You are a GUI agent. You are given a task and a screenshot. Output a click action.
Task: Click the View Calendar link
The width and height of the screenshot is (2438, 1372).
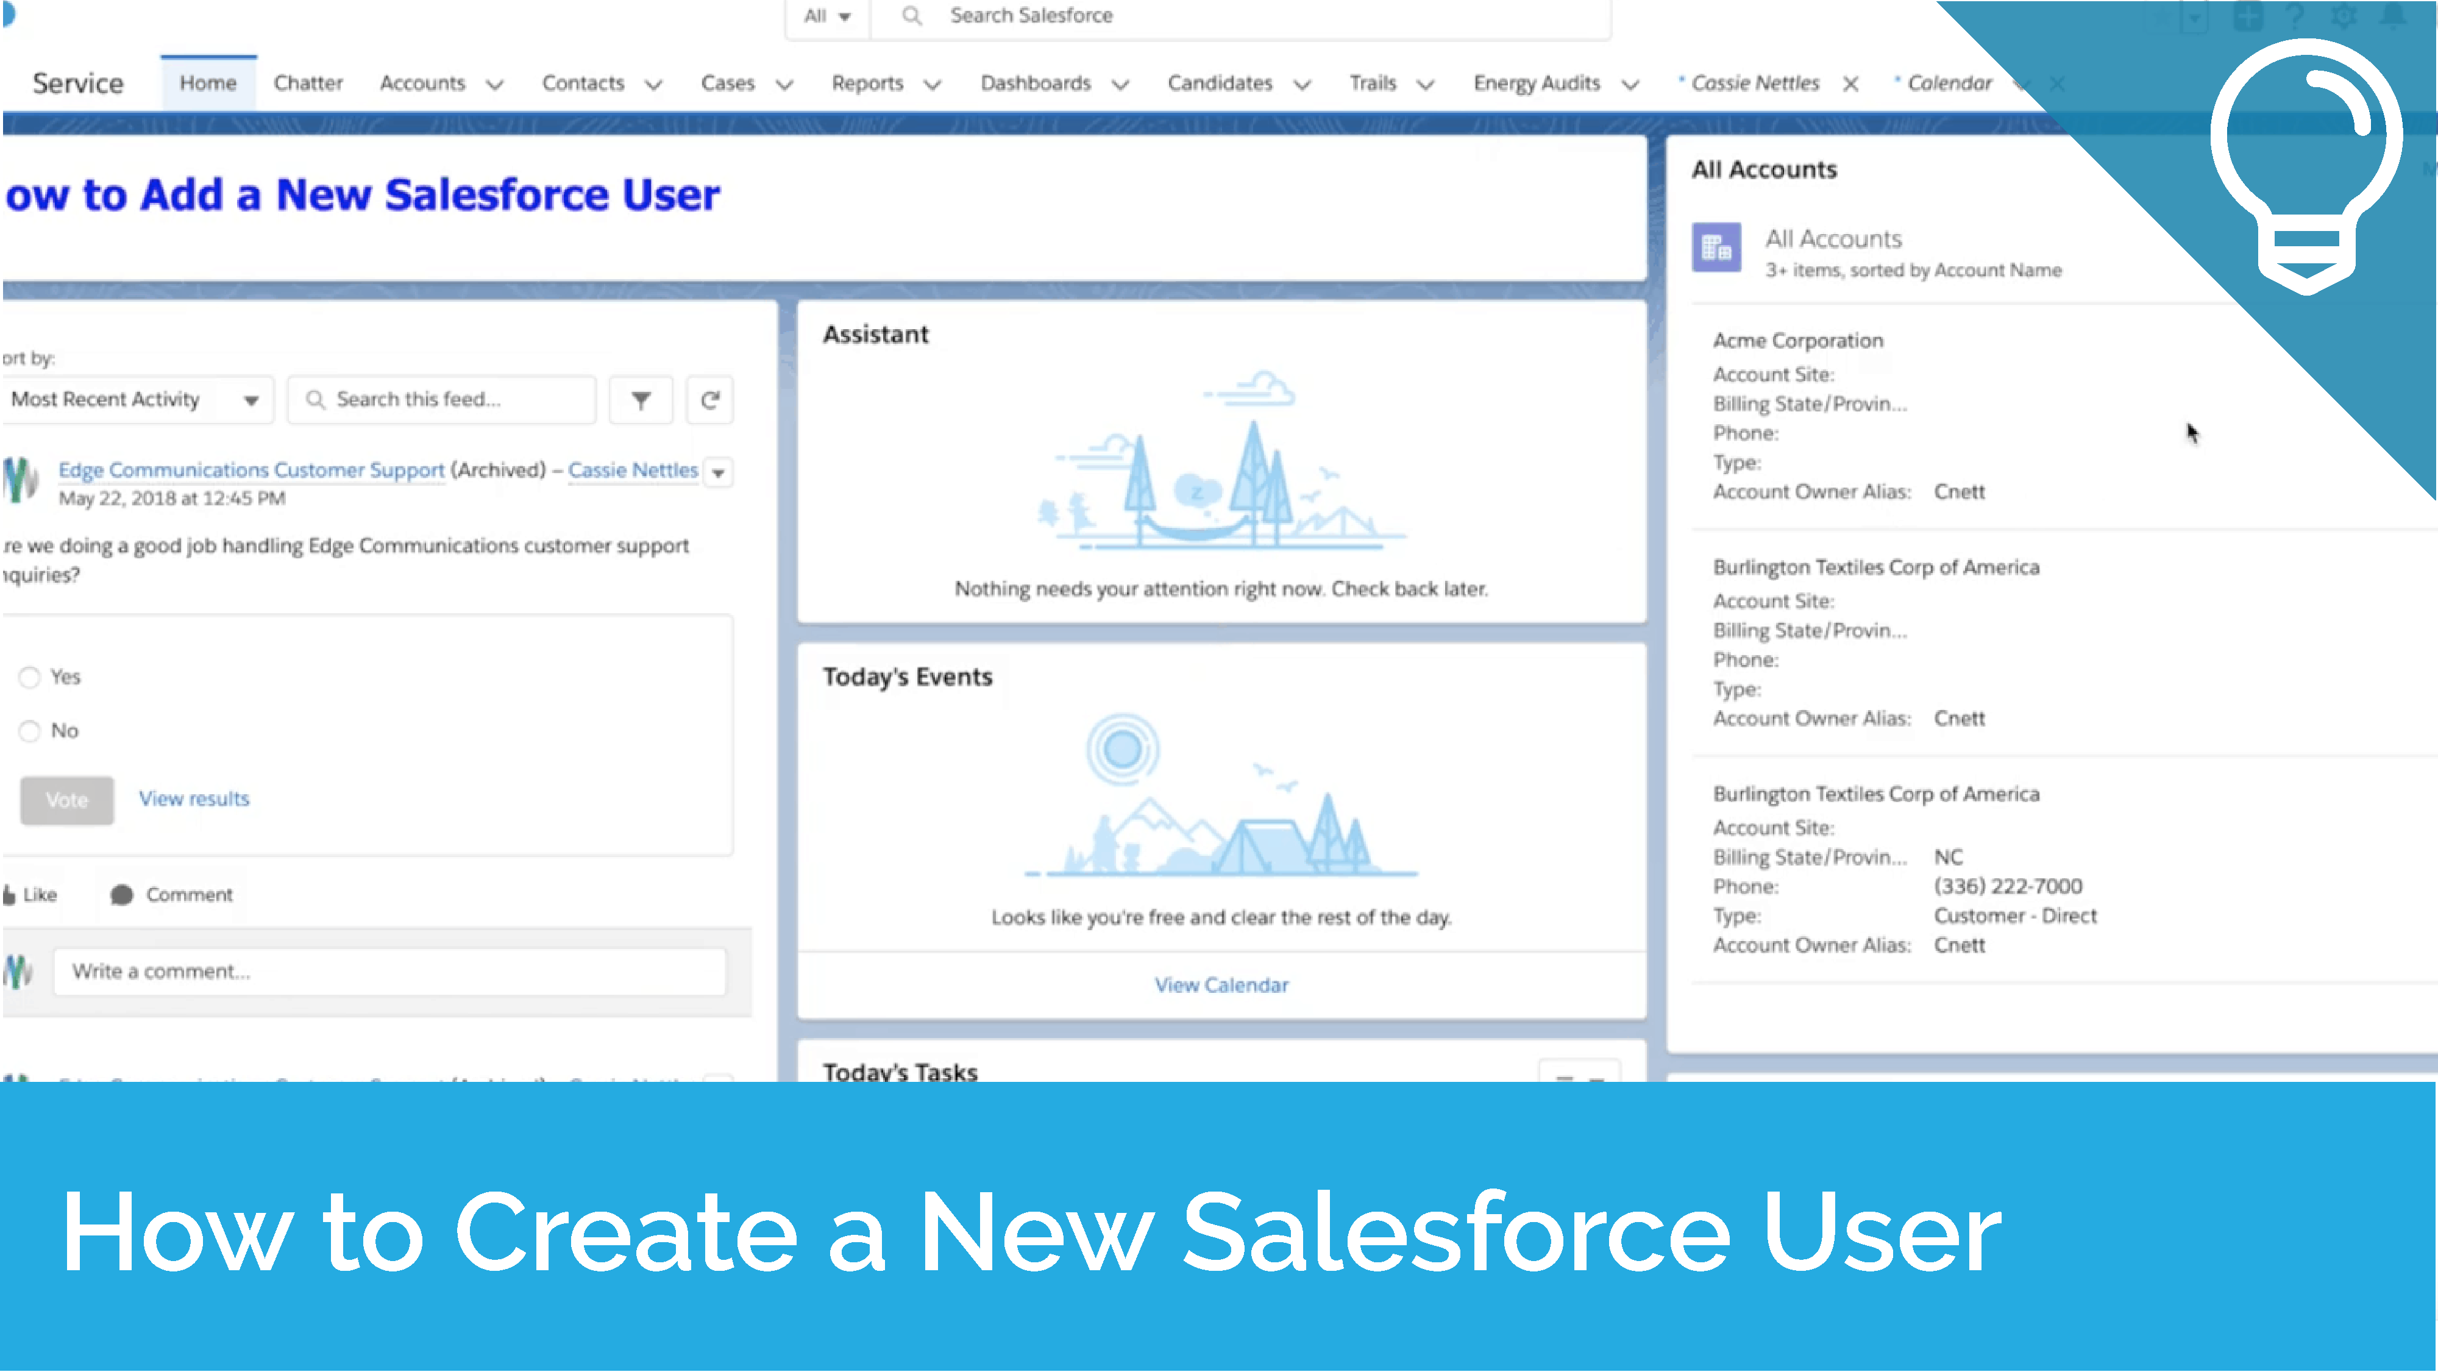coord(1221,985)
